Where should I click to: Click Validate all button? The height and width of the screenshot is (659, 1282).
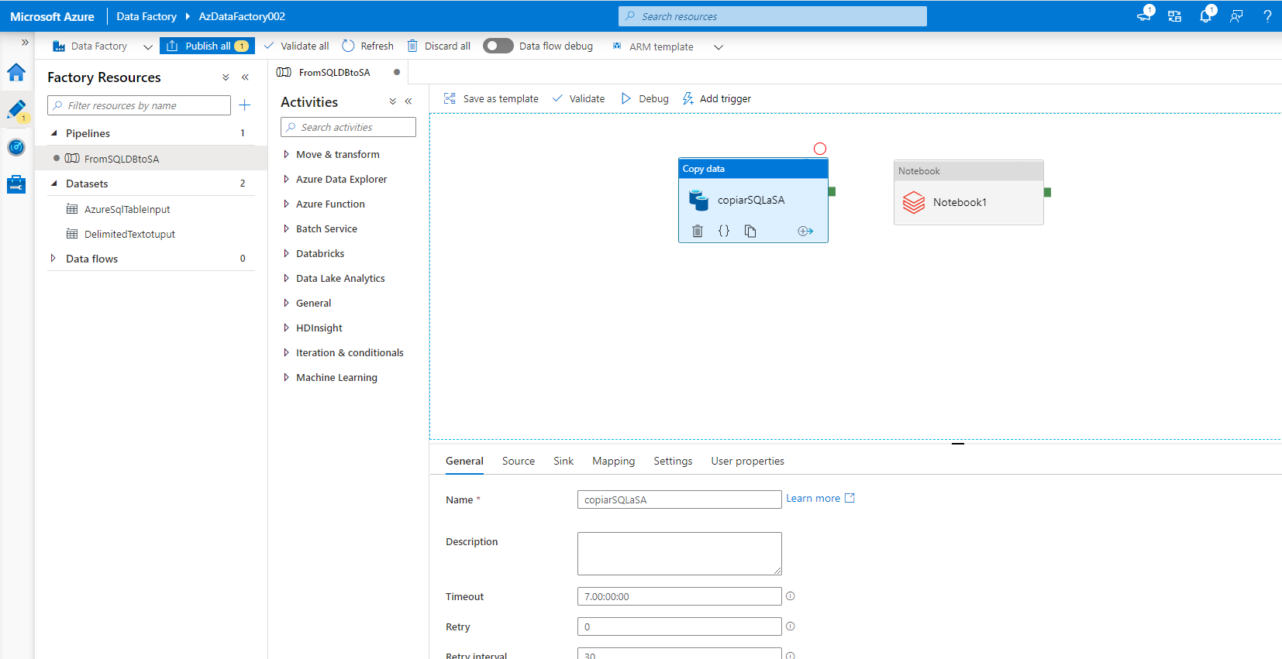click(x=296, y=46)
